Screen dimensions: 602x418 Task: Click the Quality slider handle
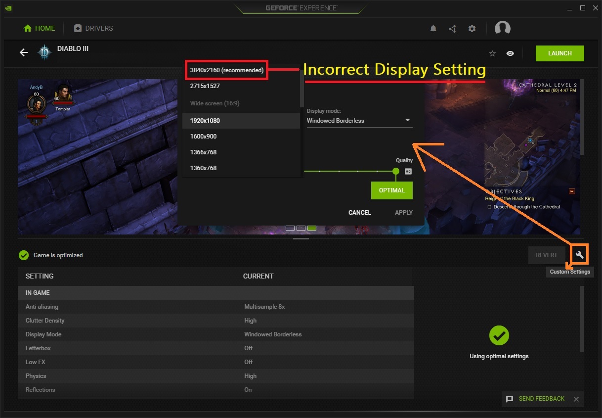pos(396,171)
